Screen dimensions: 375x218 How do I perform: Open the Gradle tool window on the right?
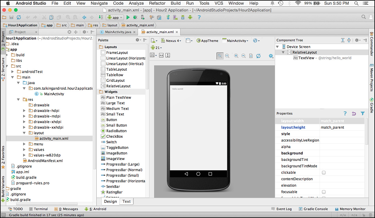coord(371,105)
